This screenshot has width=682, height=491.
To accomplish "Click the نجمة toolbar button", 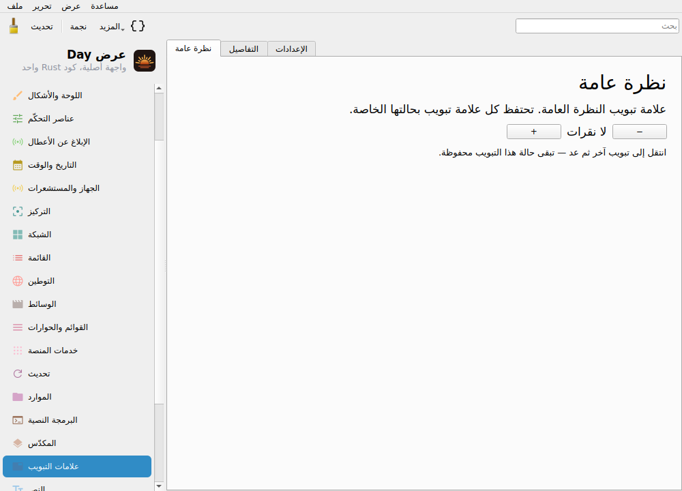I will pos(78,27).
